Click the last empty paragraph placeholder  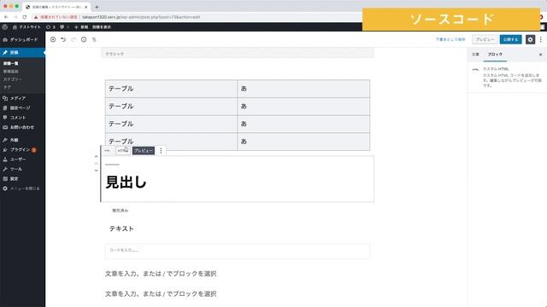pos(161,293)
